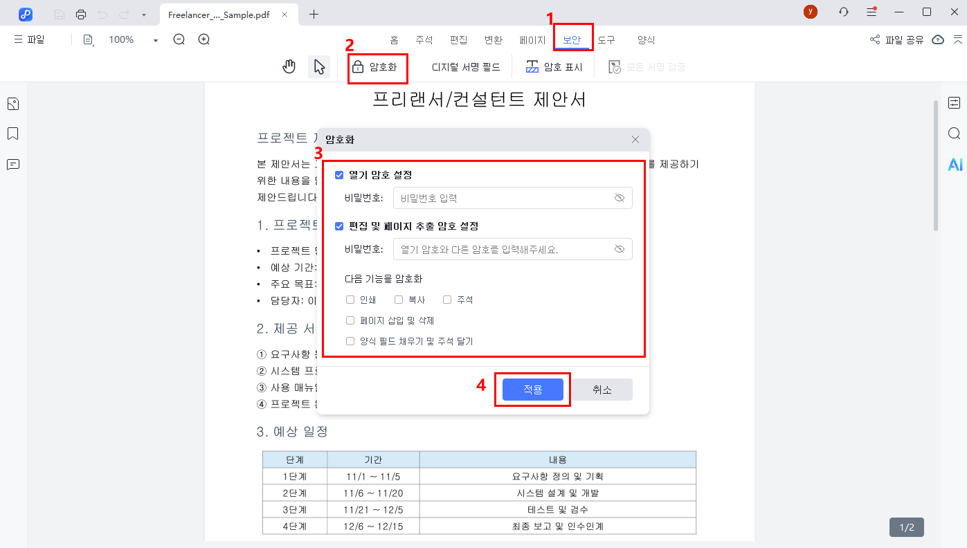Click the cloud upload icon
967x548 pixels.
[x=938, y=39]
